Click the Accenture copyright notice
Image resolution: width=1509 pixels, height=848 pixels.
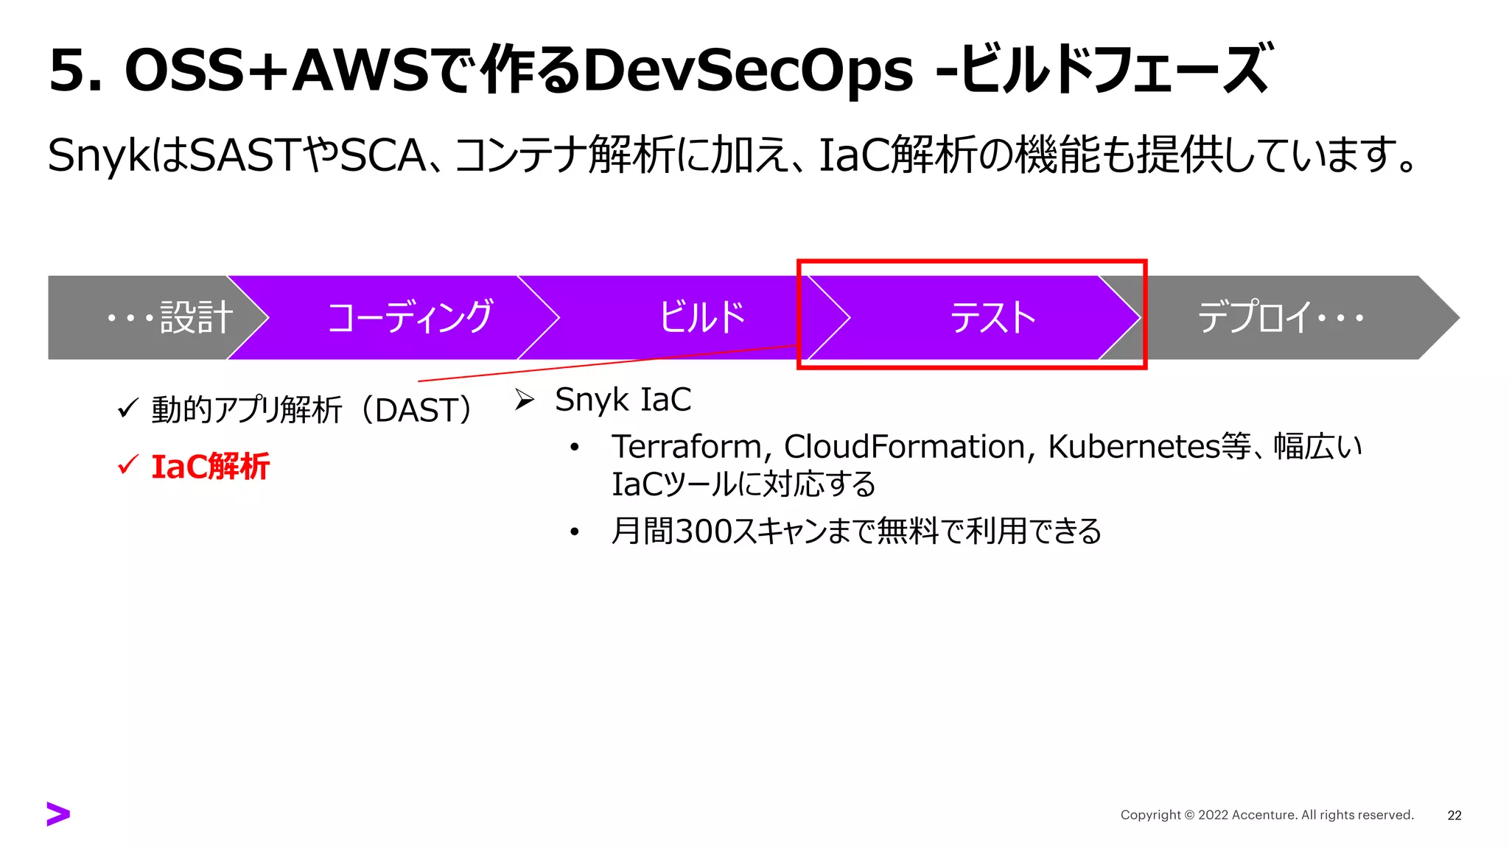pos(1267,815)
